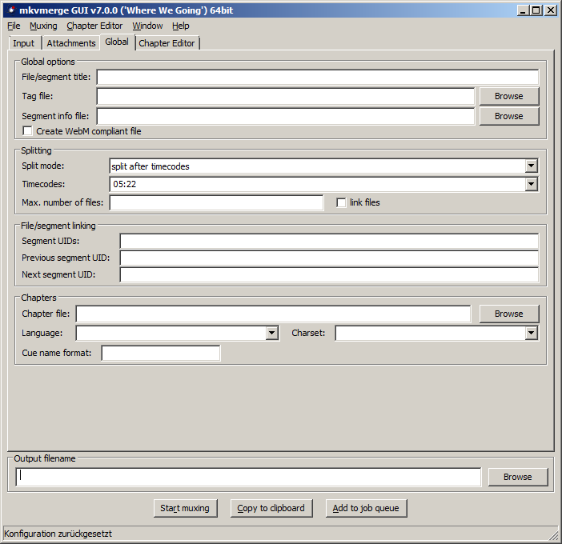Maximize the mkvmerge GUI window
Image resolution: width=562 pixels, height=544 pixels.
(536, 10)
